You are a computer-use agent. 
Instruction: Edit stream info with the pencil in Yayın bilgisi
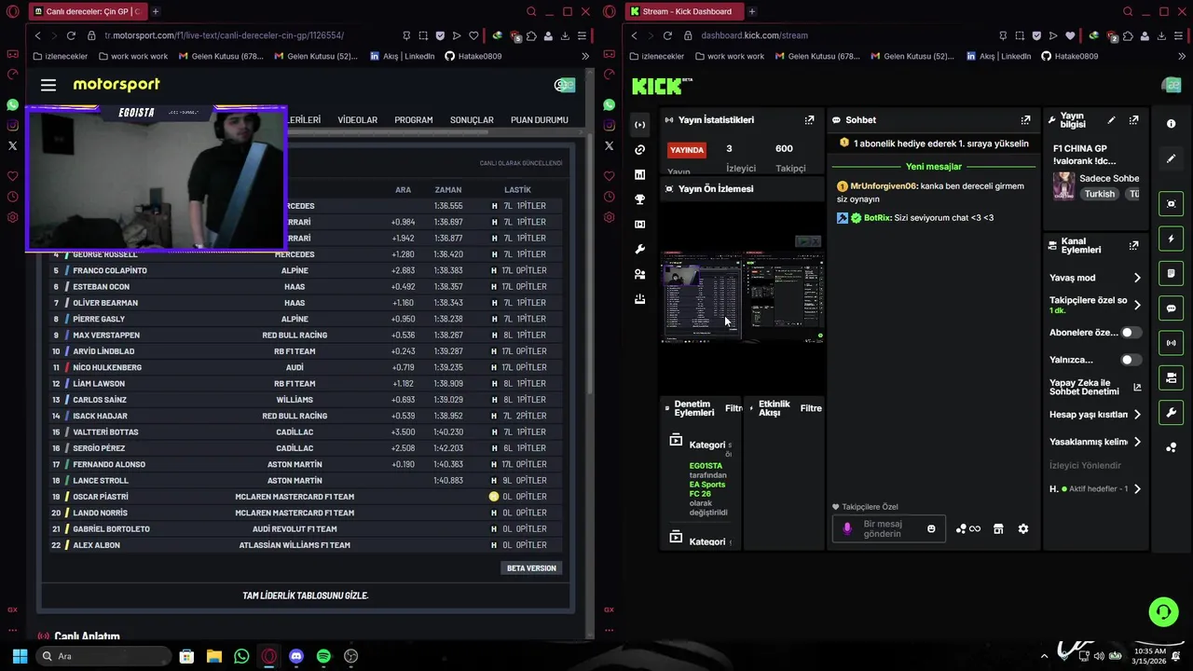tap(1111, 120)
